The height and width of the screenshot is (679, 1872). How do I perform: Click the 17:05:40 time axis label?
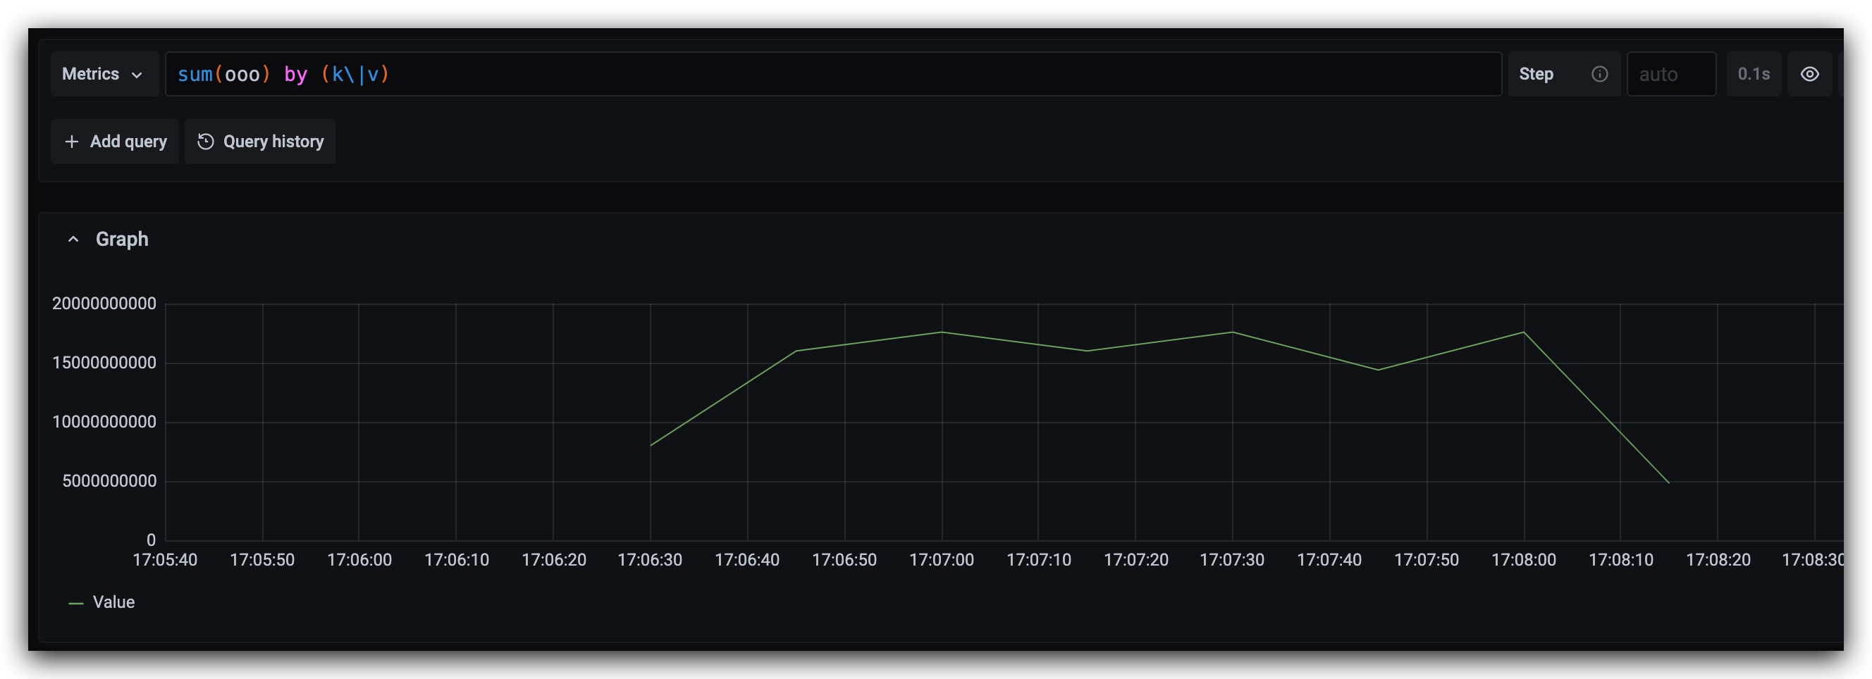click(x=165, y=560)
